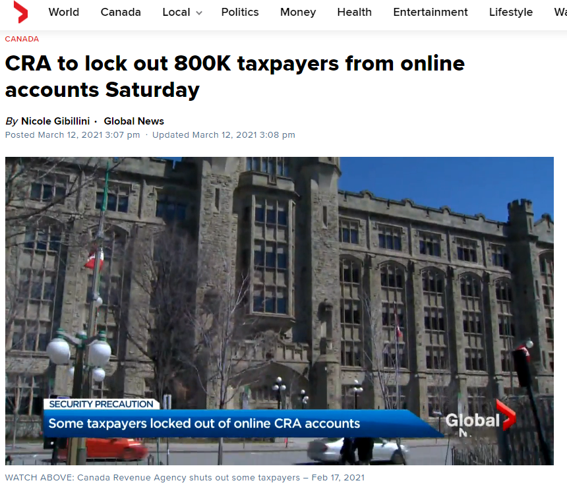Viewport: 567px width, 491px height.
Task: Click the Global News watermark in video
Action: pos(480,420)
